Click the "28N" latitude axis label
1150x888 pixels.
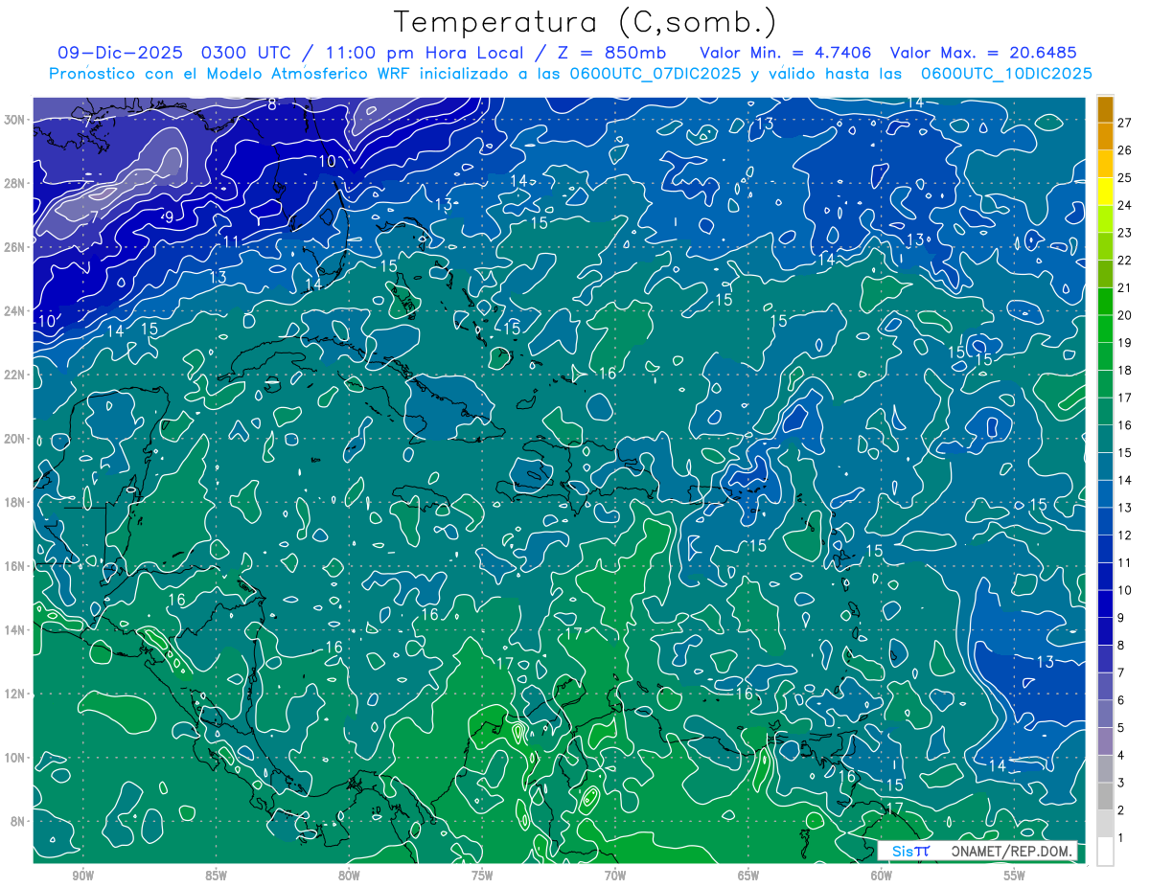click(16, 183)
